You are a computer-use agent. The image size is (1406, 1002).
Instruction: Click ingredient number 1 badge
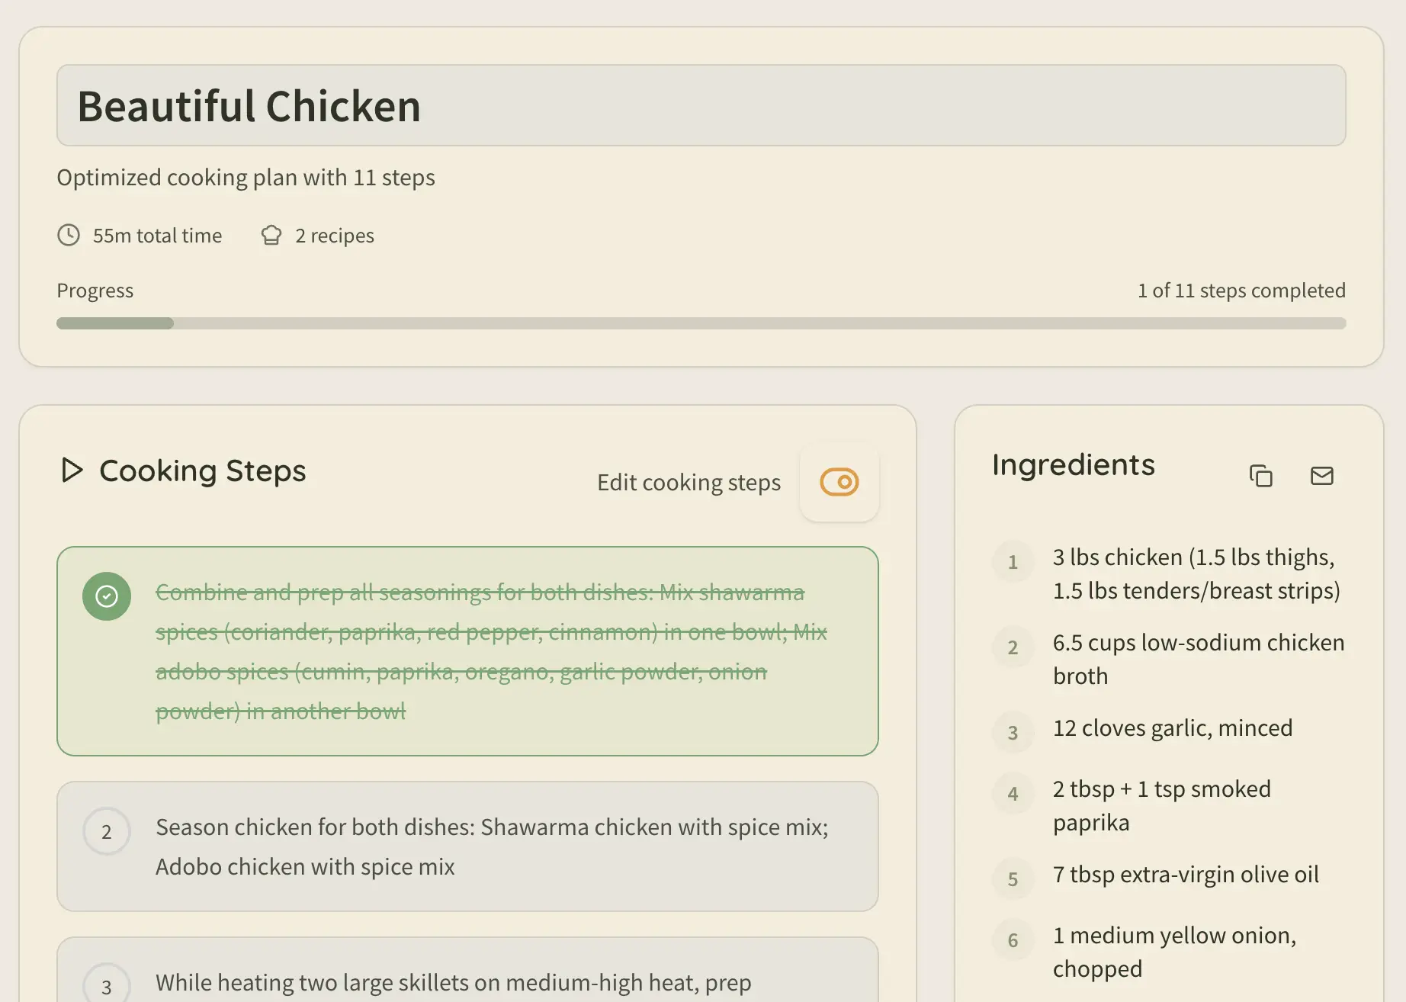click(x=1013, y=562)
